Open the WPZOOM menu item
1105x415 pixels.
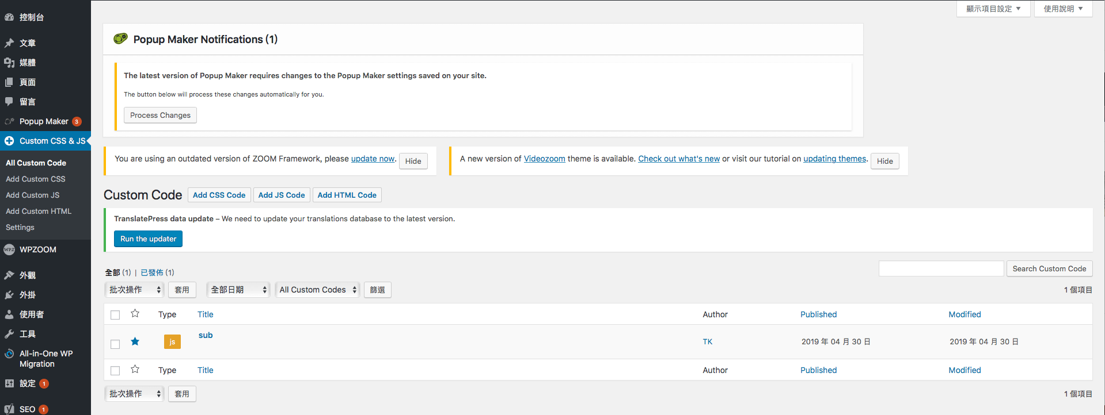[38, 249]
